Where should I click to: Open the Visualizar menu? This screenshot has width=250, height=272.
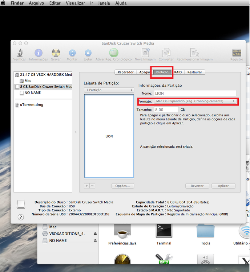coord(75,3)
